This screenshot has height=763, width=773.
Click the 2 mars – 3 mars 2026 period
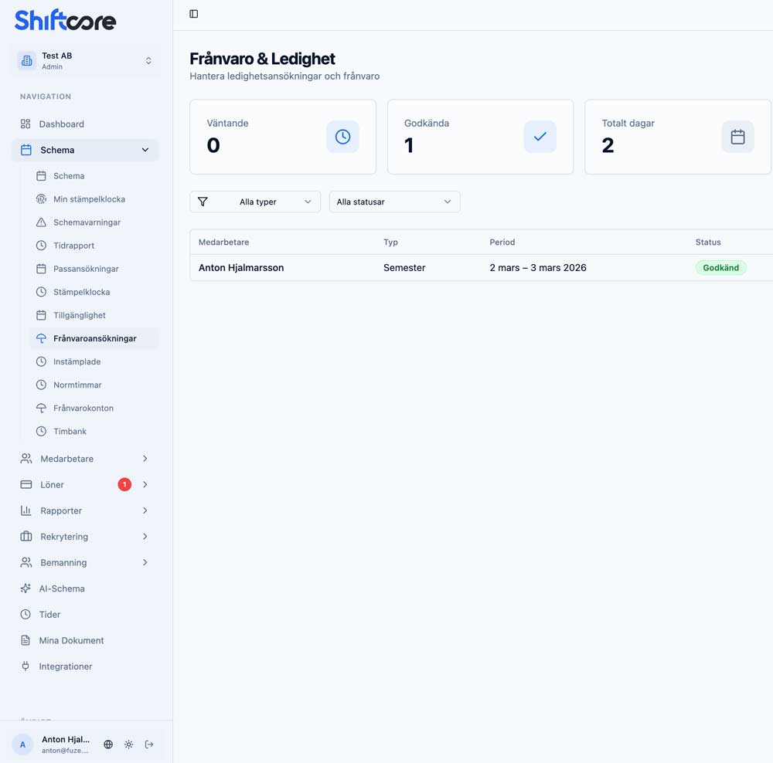pyautogui.click(x=538, y=268)
